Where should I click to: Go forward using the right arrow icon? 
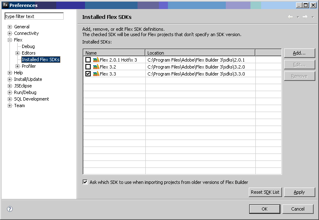coord(305,17)
